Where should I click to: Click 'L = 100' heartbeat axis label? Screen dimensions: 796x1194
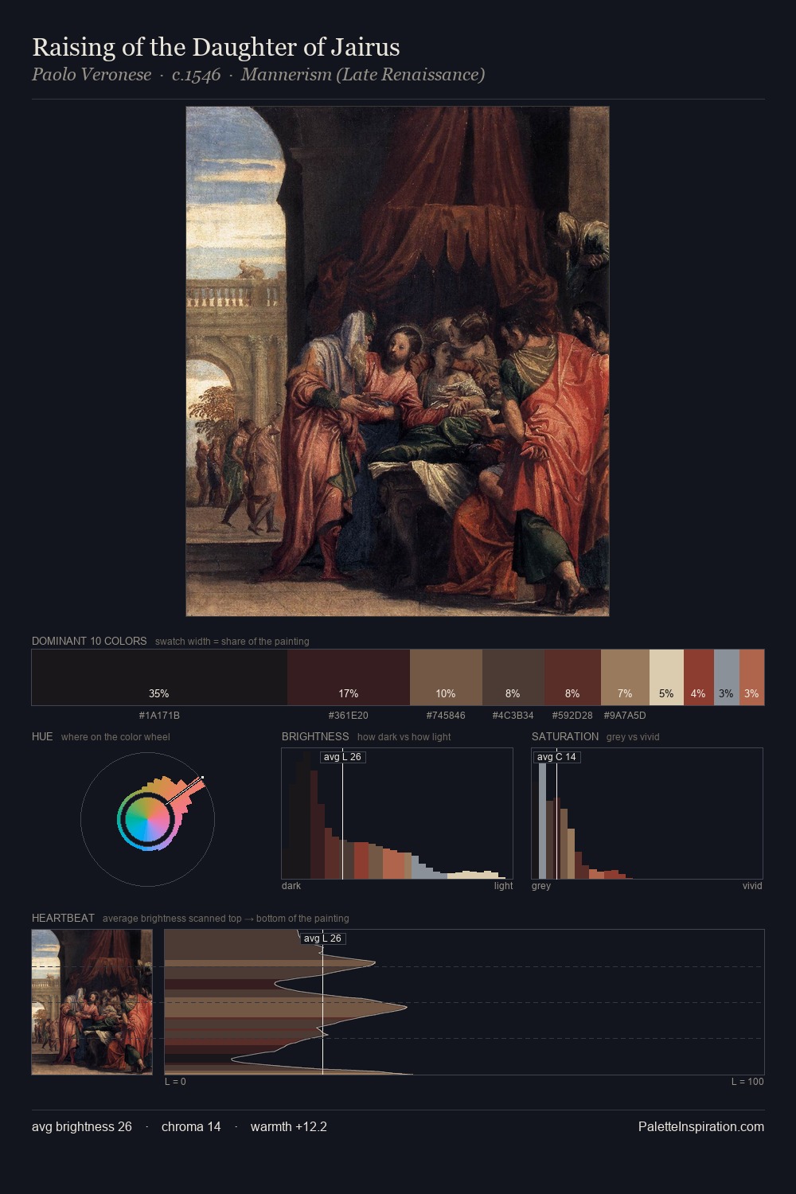pyautogui.click(x=747, y=1082)
